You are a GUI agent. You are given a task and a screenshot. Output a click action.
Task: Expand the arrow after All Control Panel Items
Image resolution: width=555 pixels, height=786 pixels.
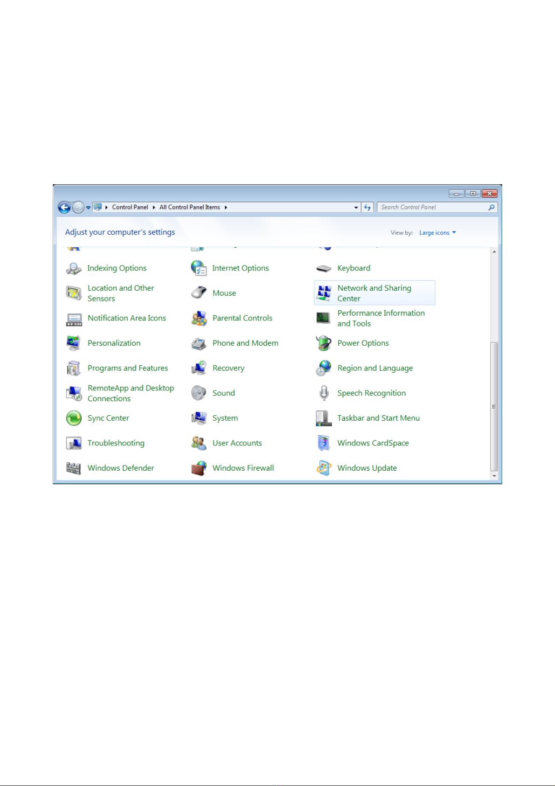226,208
